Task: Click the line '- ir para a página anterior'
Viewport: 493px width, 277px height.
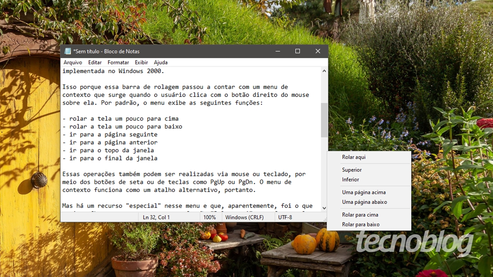Action: (x=110, y=142)
